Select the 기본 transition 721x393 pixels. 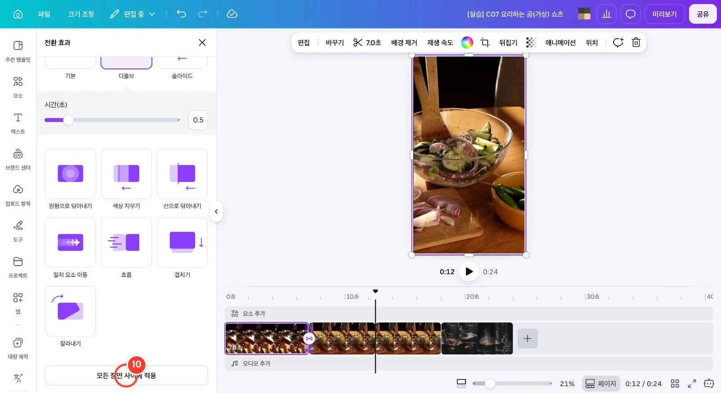coord(70,68)
